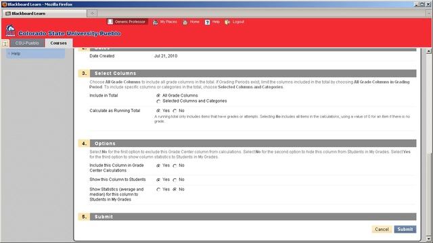Select All Grade Columns radio option

(158, 96)
